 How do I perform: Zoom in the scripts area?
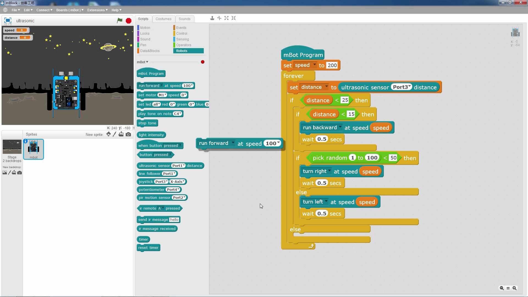pos(515,288)
